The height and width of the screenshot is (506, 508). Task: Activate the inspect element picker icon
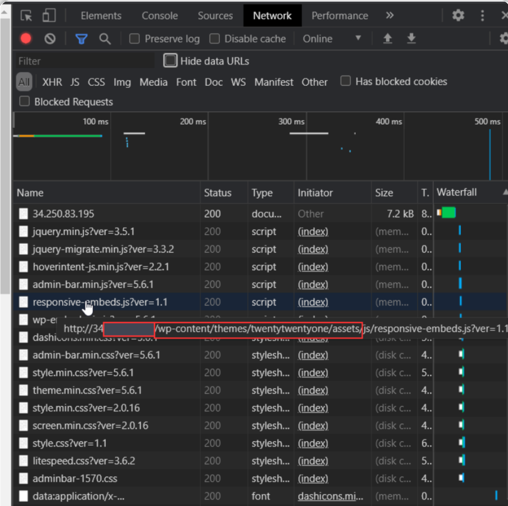[x=26, y=16]
